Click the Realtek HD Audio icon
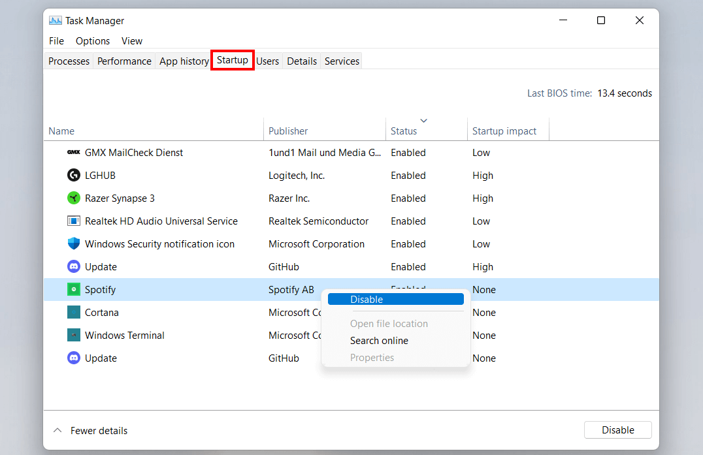Screen dimensions: 703x455 click(73, 221)
